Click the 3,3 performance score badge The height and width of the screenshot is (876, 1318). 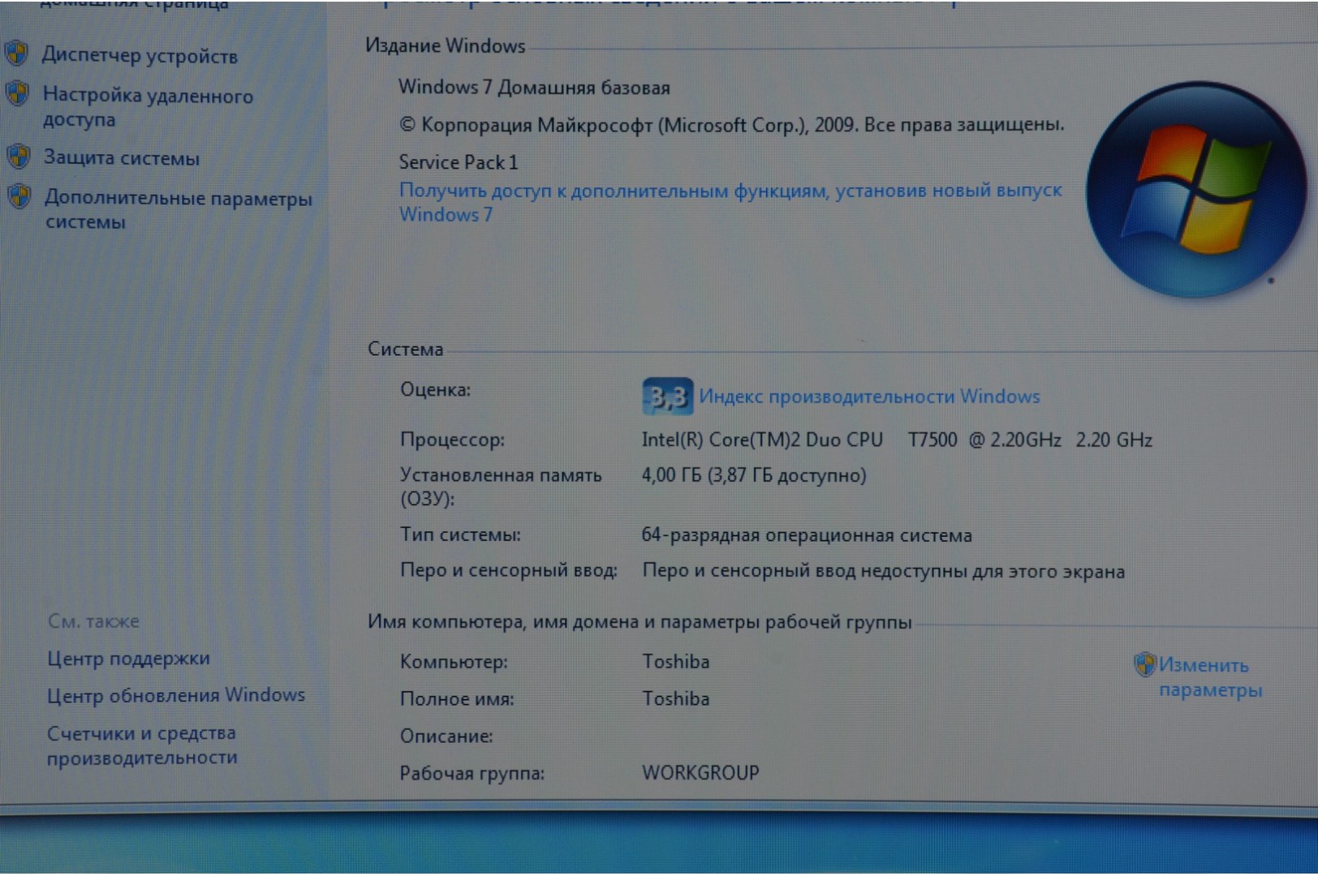[667, 397]
